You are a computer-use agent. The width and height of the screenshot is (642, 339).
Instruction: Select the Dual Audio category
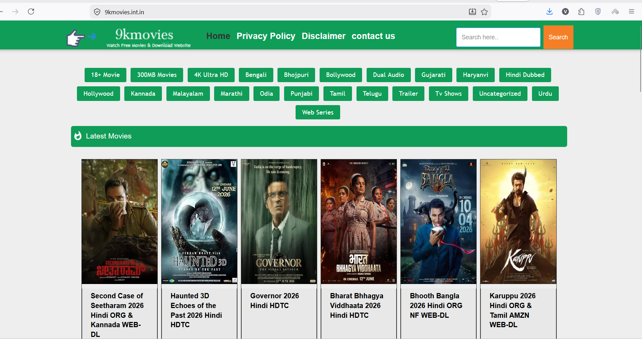coord(389,75)
